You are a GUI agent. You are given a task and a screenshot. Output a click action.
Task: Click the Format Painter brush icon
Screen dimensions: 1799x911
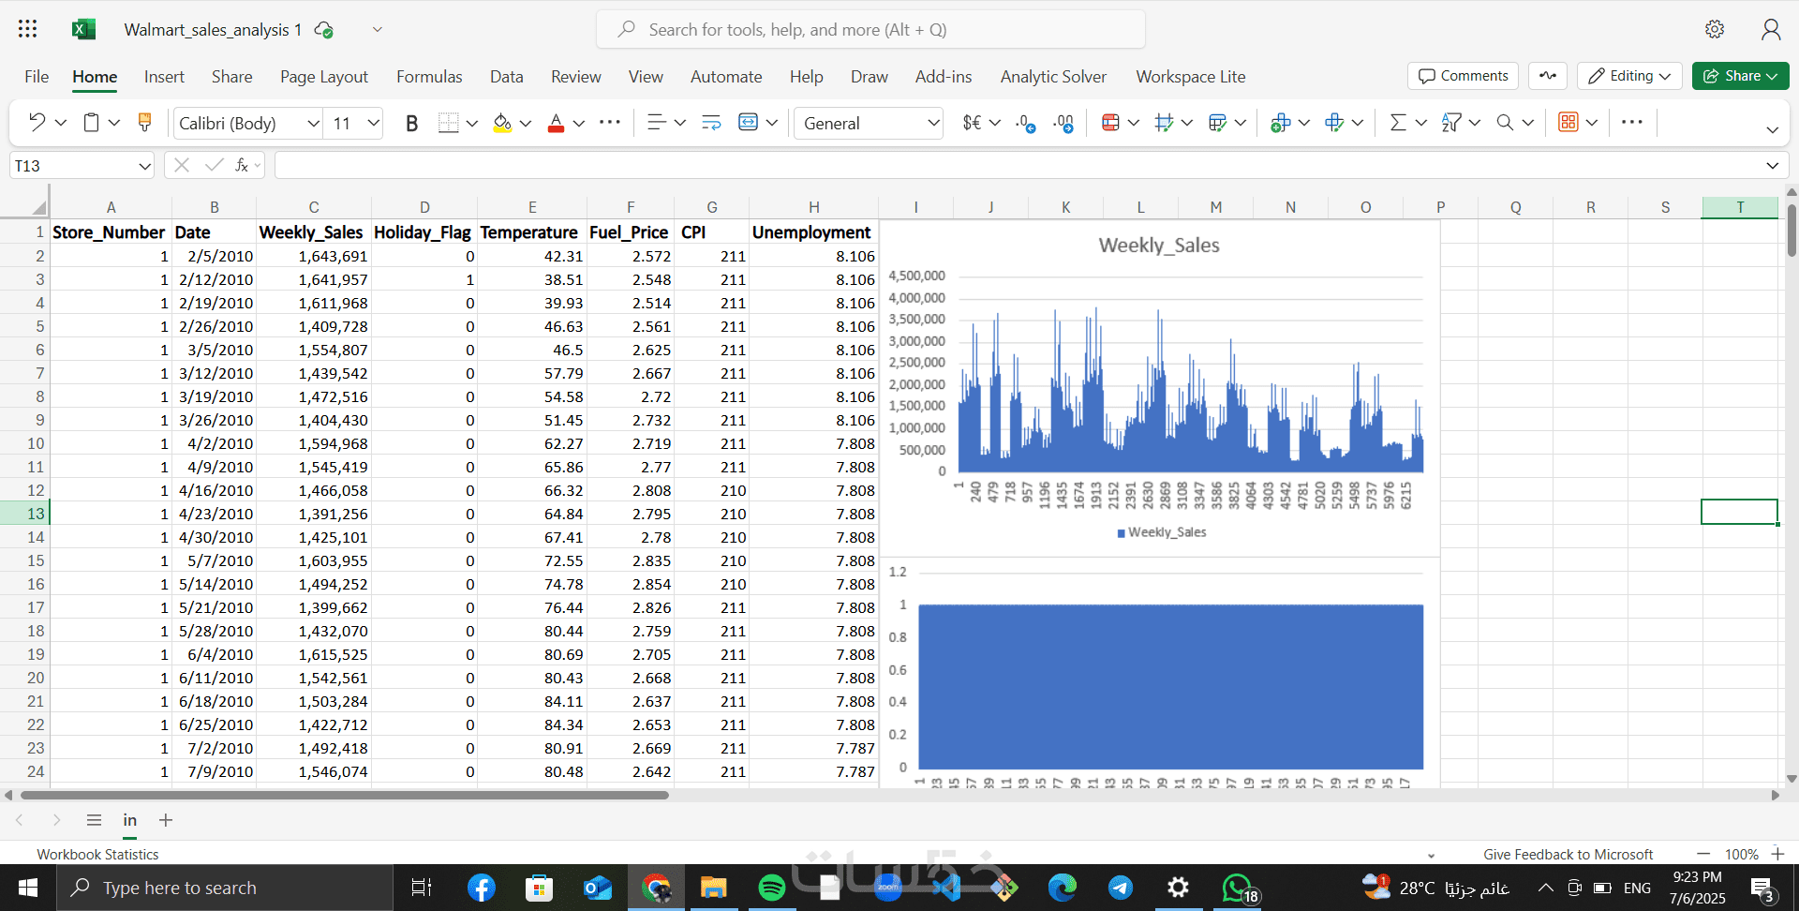pos(144,123)
